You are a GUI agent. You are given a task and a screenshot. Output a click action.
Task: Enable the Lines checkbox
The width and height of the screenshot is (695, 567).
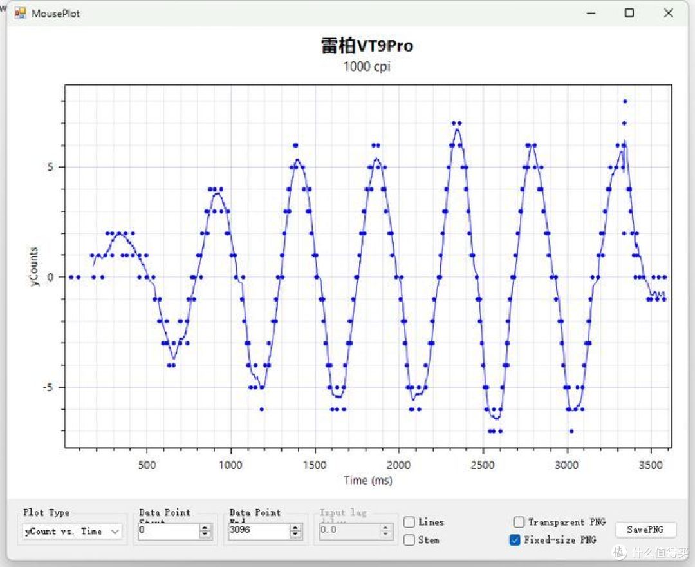[409, 522]
